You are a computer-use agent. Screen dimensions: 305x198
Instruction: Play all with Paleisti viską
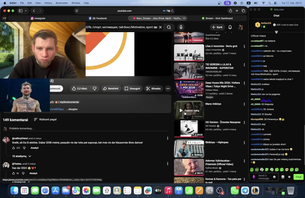tap(189, 111)
